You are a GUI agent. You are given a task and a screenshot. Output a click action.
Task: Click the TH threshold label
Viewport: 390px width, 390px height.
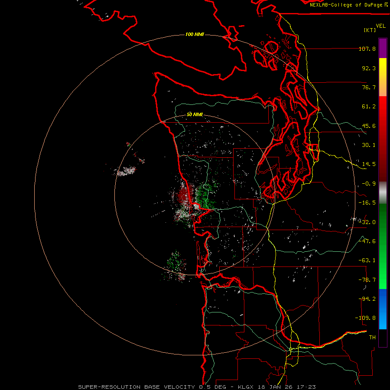[x=372, y=338]
